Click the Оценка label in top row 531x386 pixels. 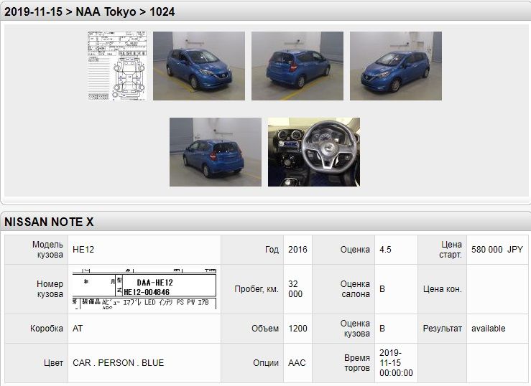pyautogui.click(x=355, y=250)
